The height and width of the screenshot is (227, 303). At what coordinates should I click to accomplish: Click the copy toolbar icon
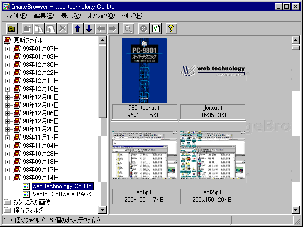pyautogui.click(x=39, y=29)
